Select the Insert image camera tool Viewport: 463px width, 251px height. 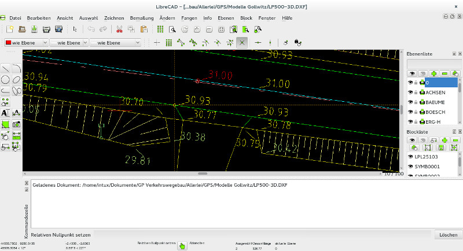(x=17, y=124)
